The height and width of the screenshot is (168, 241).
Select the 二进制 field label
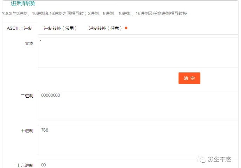click(x=27, y=96)
